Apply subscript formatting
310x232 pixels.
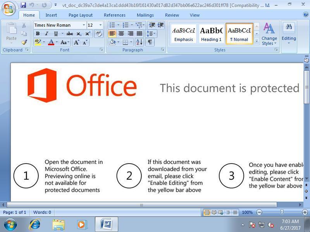[x=79, y=34]
